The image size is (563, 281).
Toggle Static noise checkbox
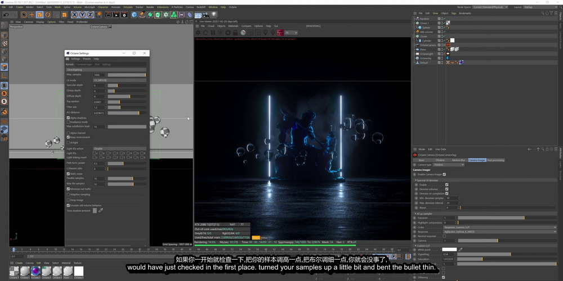(x=68, y=174)
